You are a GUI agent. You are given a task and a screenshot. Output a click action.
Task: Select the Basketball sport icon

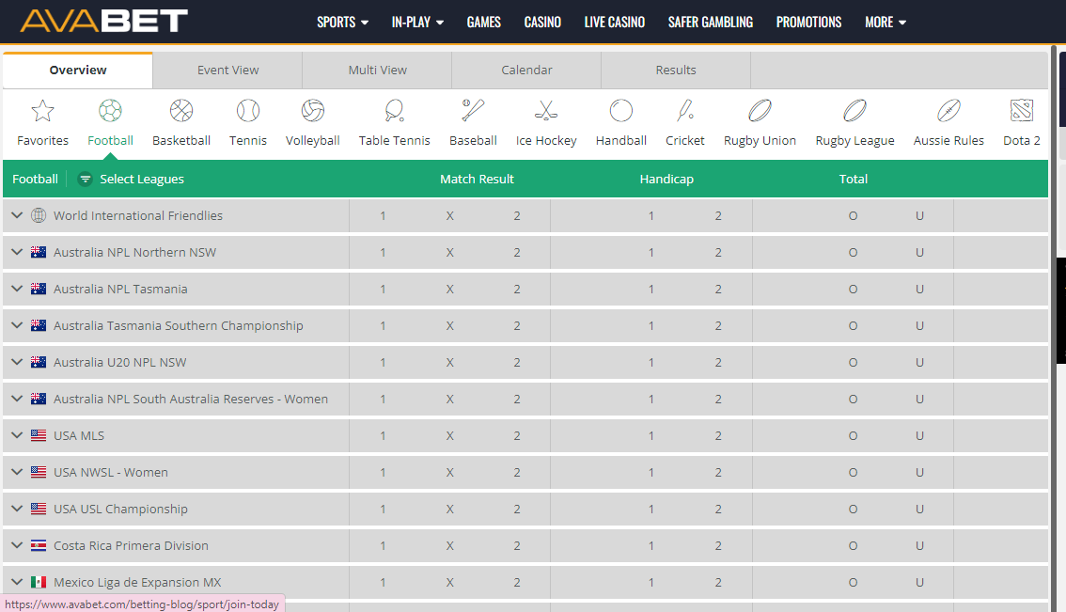coord(181,110)
